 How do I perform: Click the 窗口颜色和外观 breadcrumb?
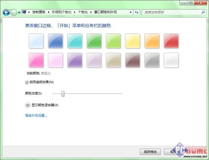pyautogui.click(x=106, y=12)
